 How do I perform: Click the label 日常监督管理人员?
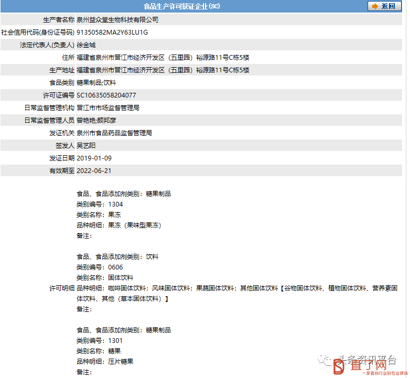point(49,120)
